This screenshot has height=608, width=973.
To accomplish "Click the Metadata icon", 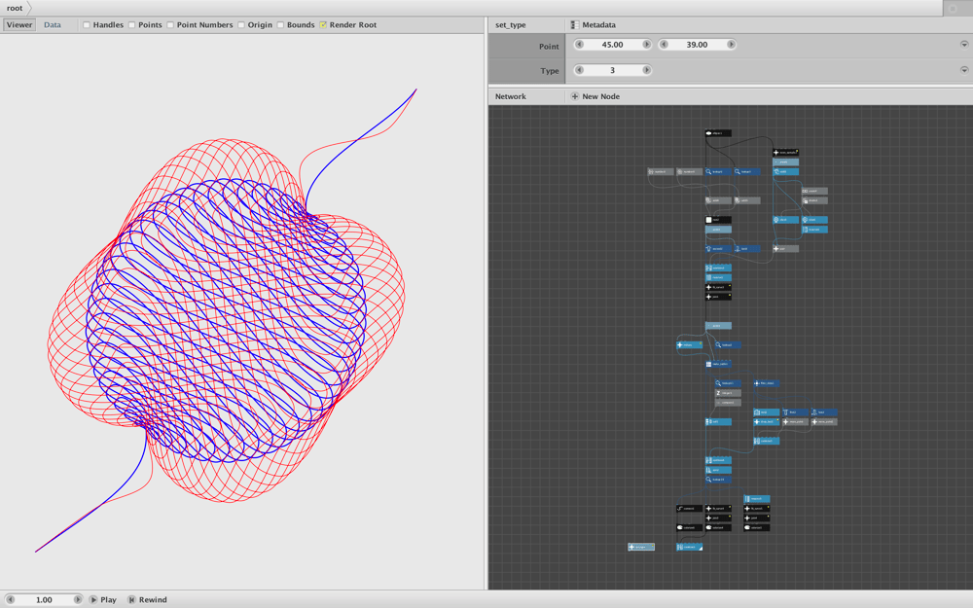I will point(575,25).
